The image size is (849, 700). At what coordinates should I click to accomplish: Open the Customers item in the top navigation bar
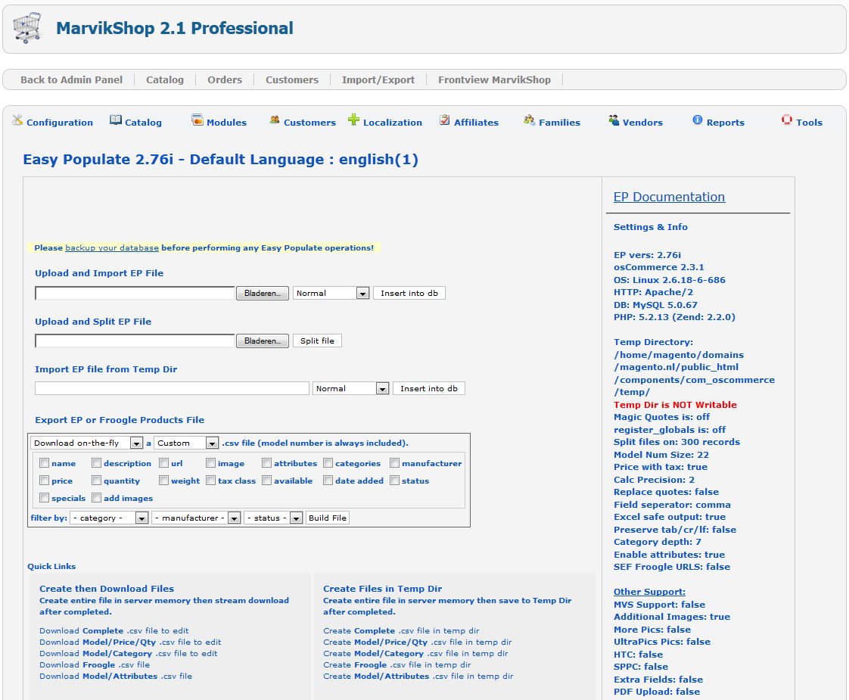pos(292,79)
